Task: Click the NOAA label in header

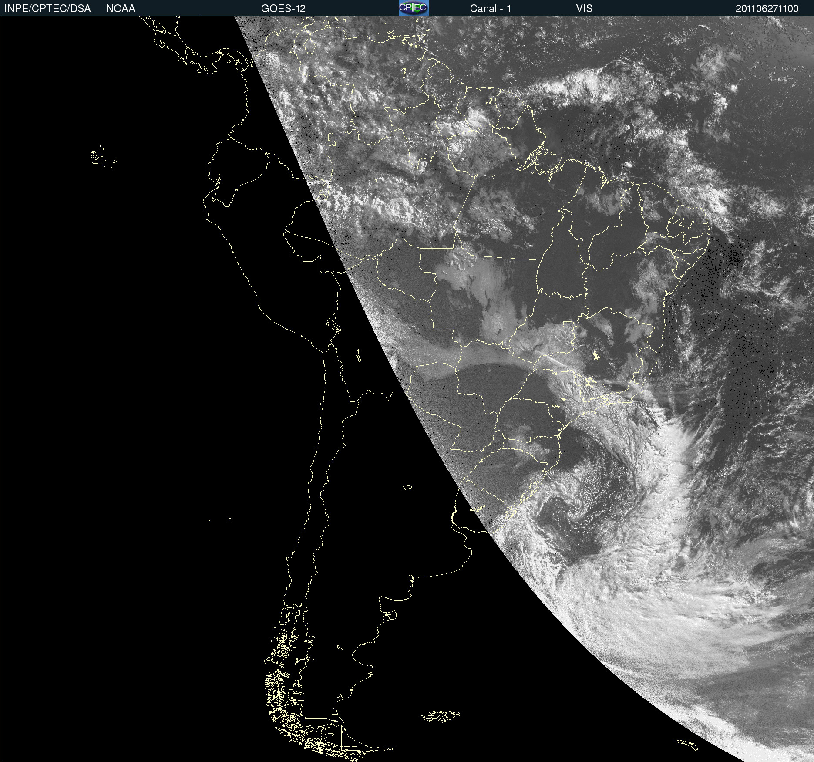Action: (121, 9)
